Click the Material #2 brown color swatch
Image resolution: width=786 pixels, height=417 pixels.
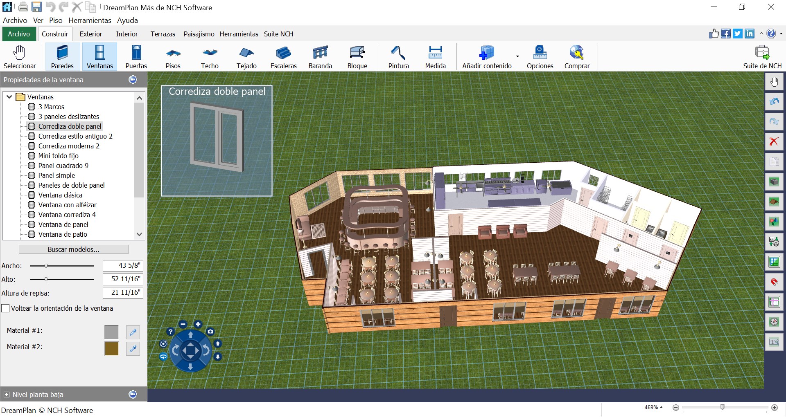click(111, 348)
